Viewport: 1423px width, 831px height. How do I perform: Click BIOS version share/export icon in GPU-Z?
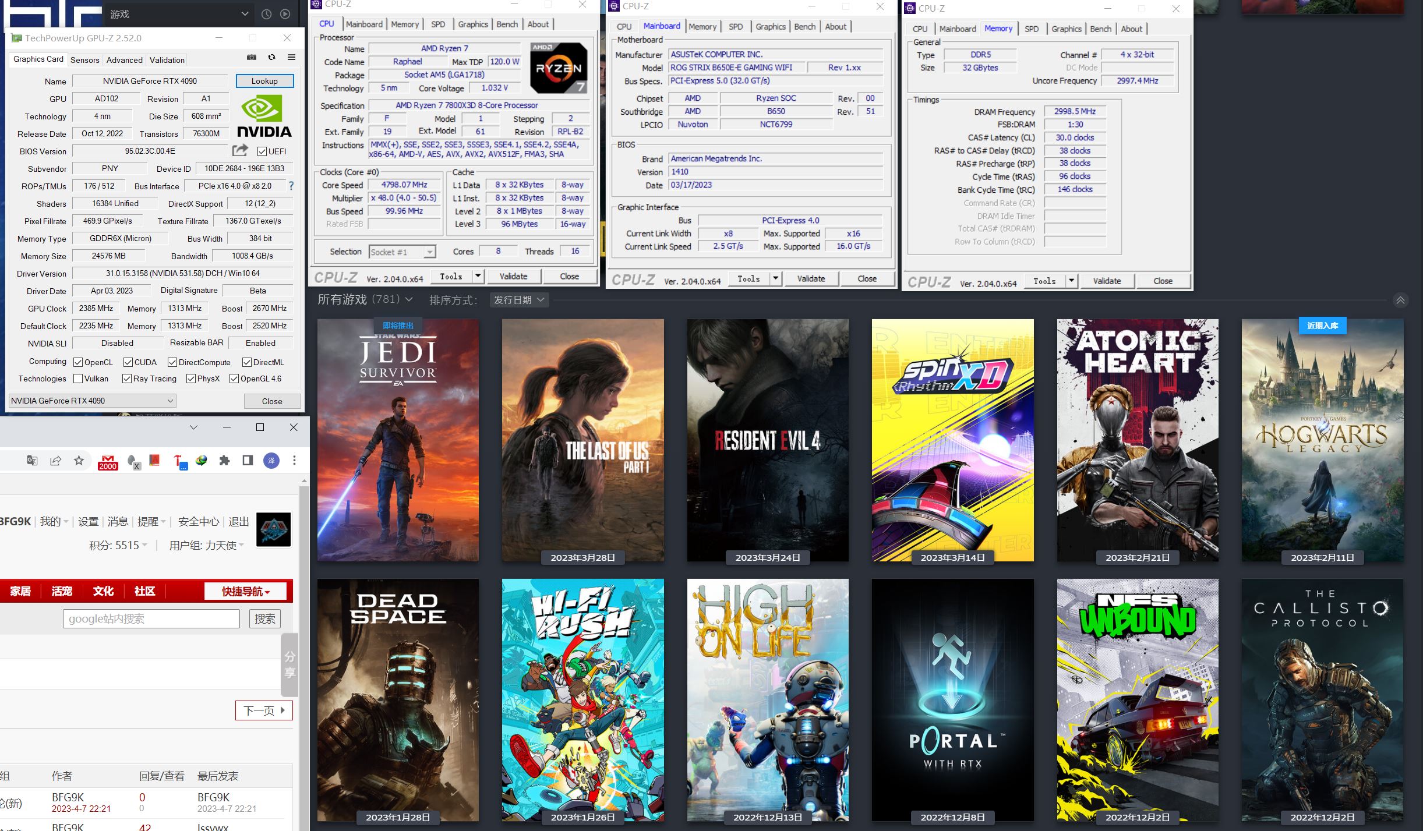click(x=240, y=150)
